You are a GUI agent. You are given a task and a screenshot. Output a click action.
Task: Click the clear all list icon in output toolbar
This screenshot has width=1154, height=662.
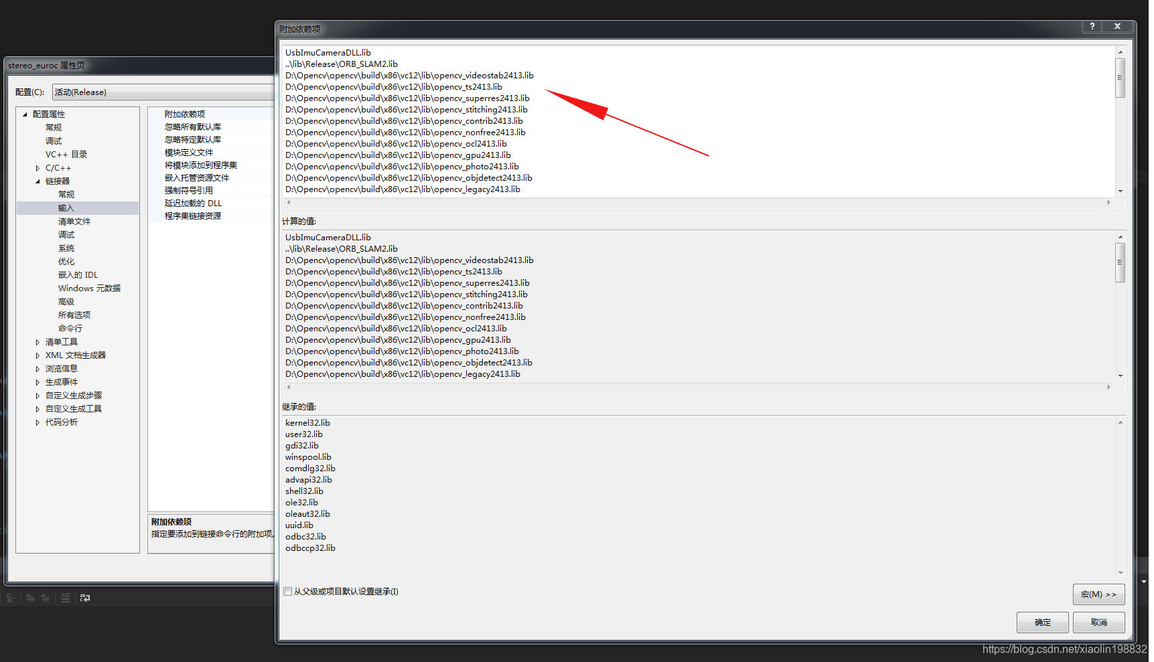[x=65, y=598]
